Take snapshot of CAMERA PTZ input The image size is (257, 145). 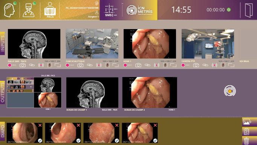pos(196,65)
